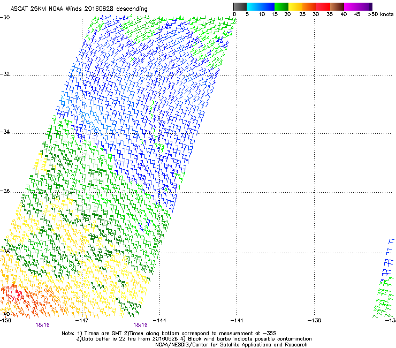Click the title 'ASCAT 25KM NOAA Winds 20160628 descending'
This screenshot has width=396, height=348.
coord(79,9)
